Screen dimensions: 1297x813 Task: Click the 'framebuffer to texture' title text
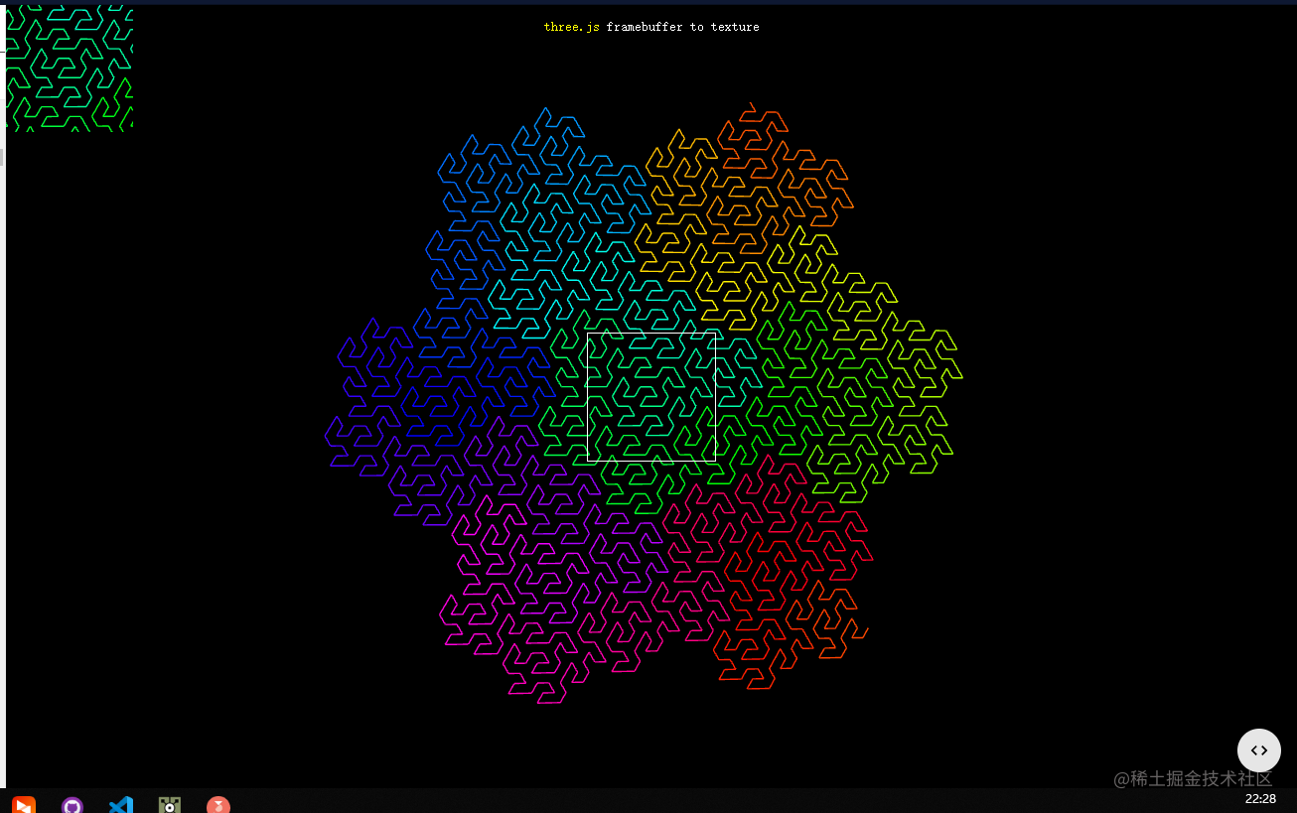[683, 27]
